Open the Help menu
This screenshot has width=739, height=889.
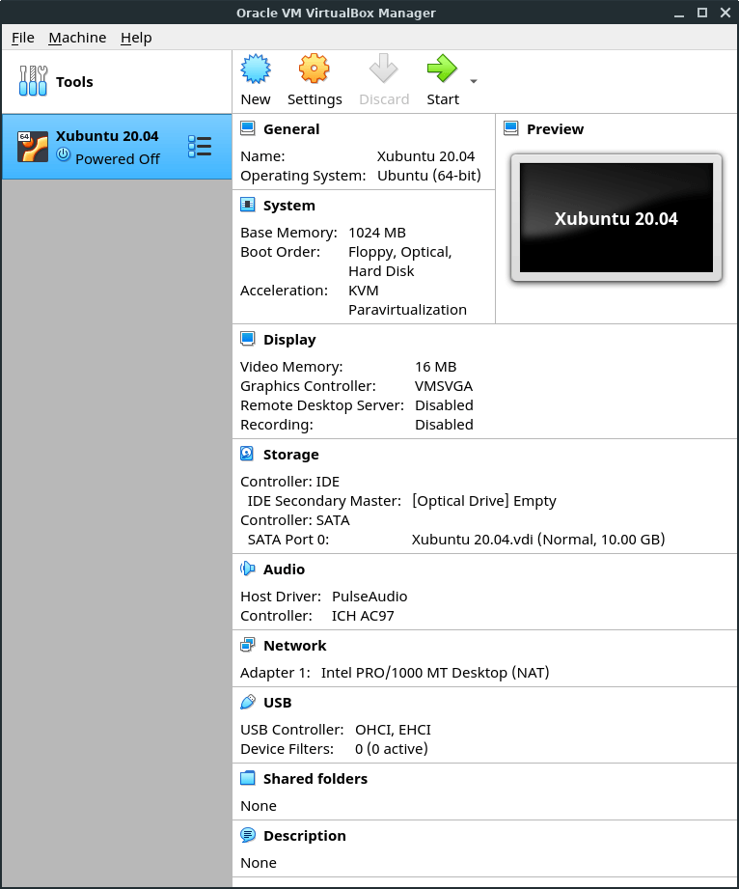pos(136,38)
